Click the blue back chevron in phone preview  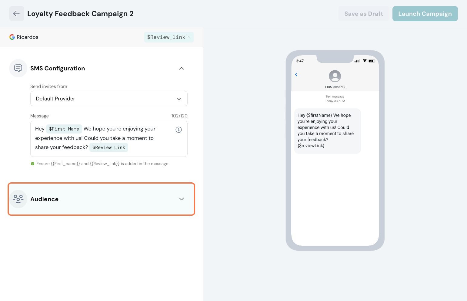296,74
